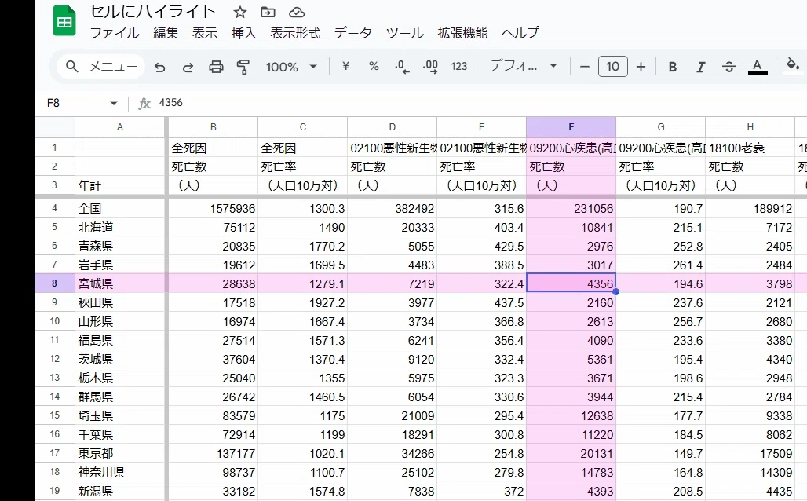The height and width of the screenshot is (501, 807).
Task: Click the document title セルにハイライト
Action: [152, 11]
